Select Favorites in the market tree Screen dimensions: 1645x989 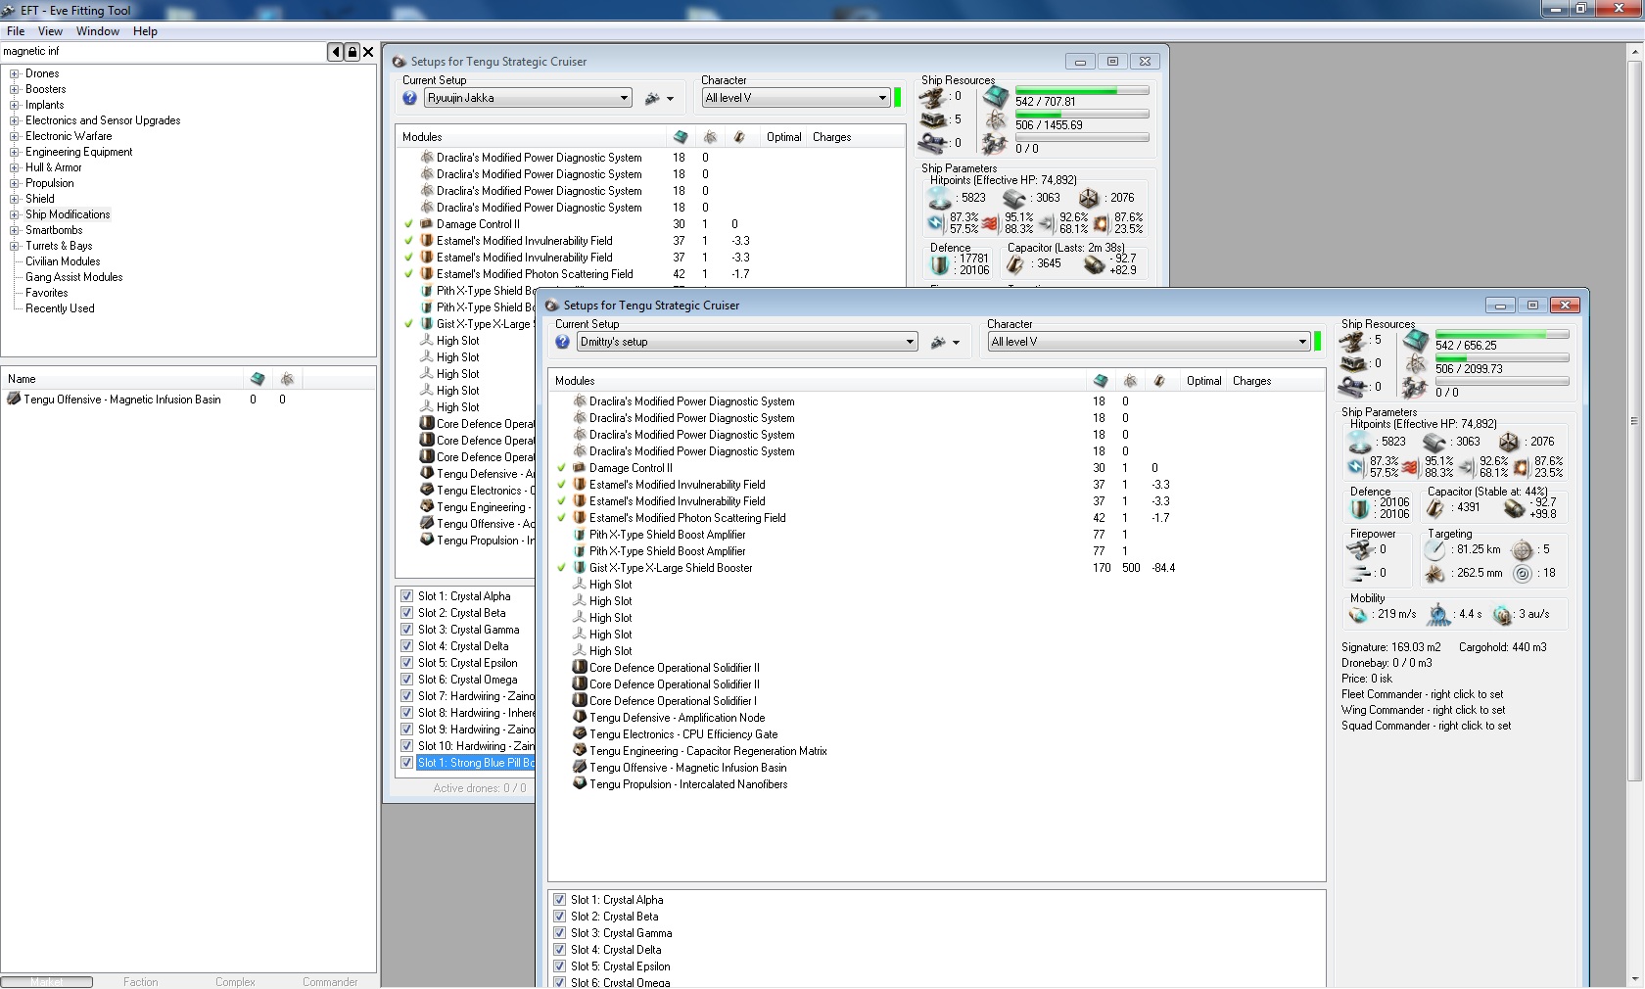[x=47, y=293]
